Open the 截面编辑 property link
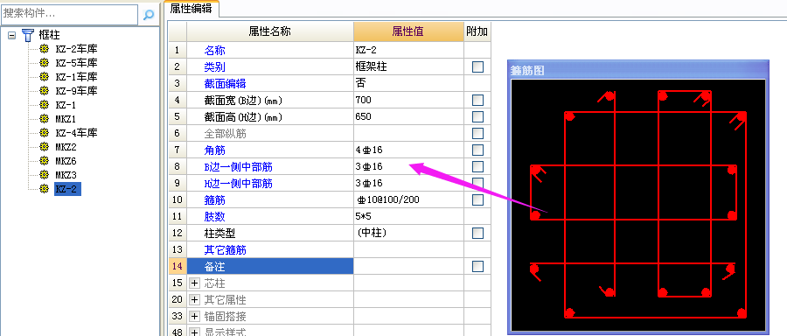The height and width of the screenshot is (336, 787). pos(225,83)
